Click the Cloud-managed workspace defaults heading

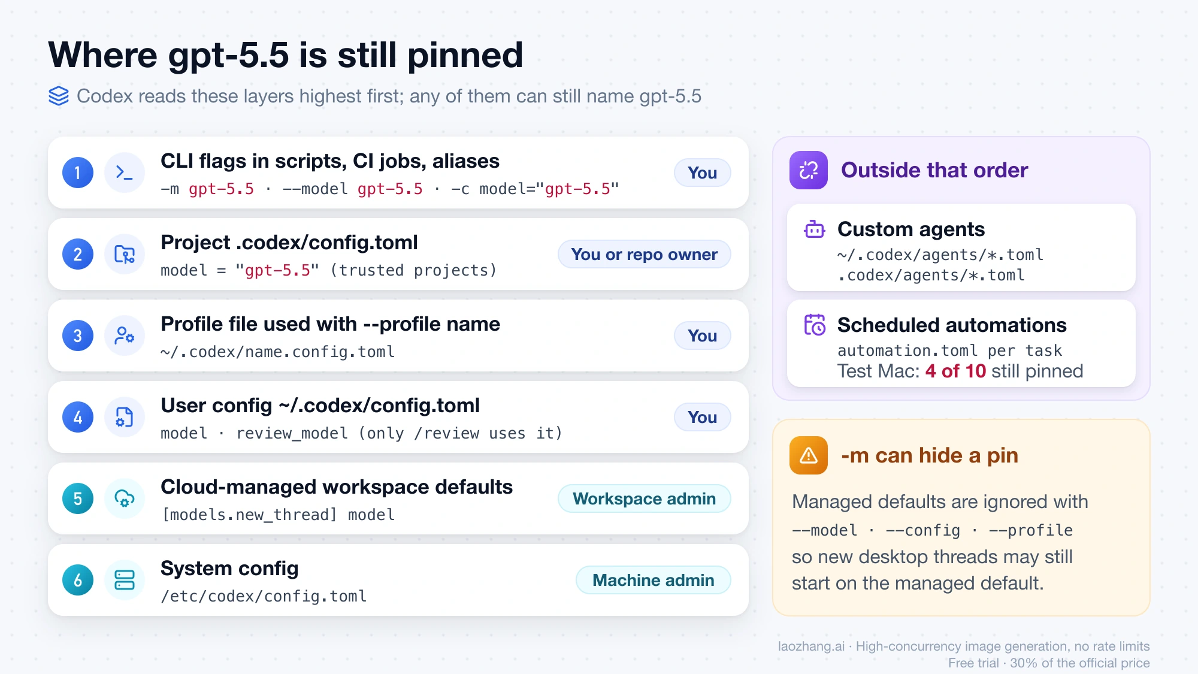coord(337,487)
